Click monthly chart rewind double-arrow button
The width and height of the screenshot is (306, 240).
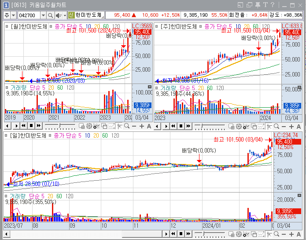pyautogui.click(x=24, y=126)
